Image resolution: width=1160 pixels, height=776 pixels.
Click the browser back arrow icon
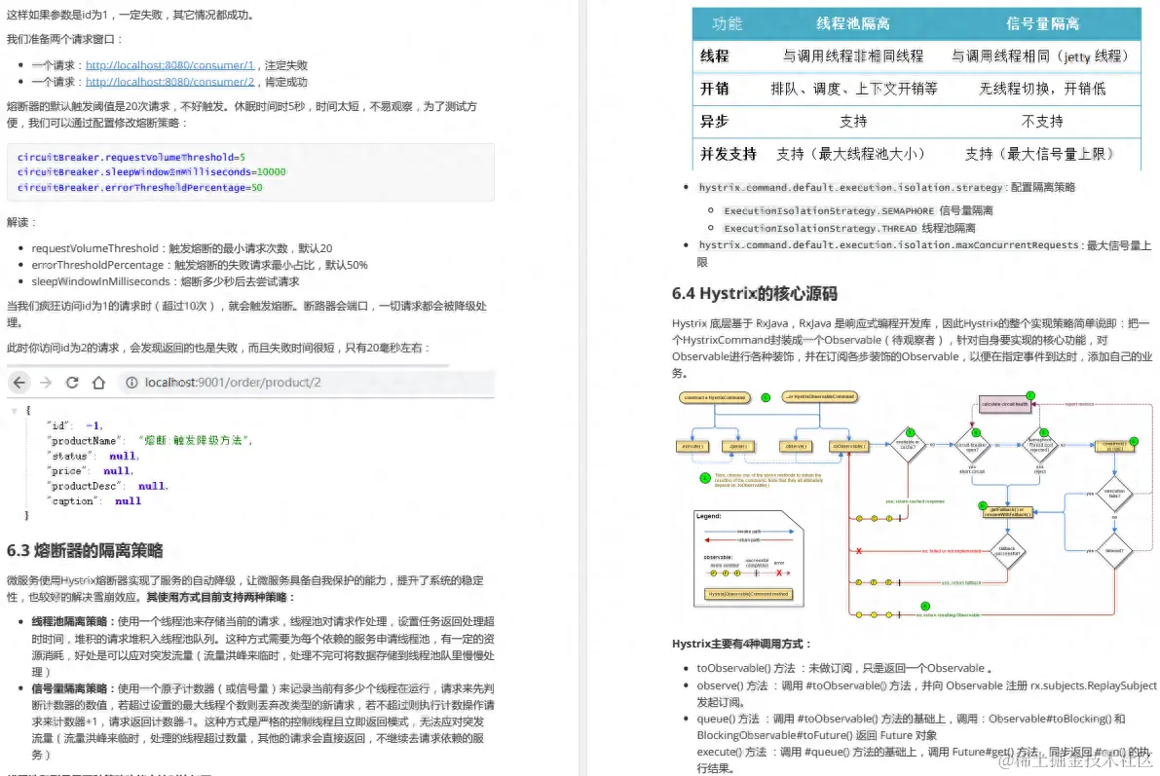19,383
